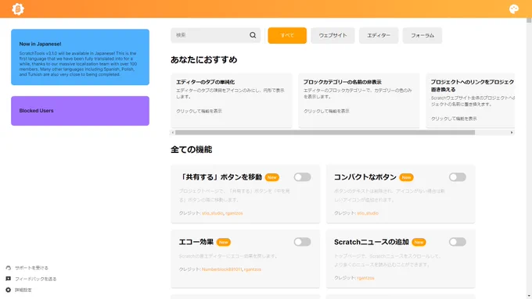Viewport: 532px width, 299px height.
Task: Click the search magnifier icon
Action: pos(253,35)
